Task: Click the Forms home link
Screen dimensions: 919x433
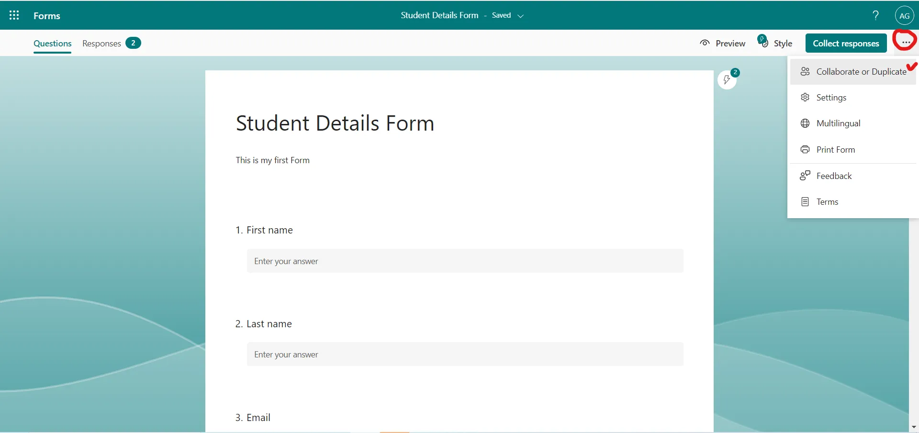Action: [47, 15]
